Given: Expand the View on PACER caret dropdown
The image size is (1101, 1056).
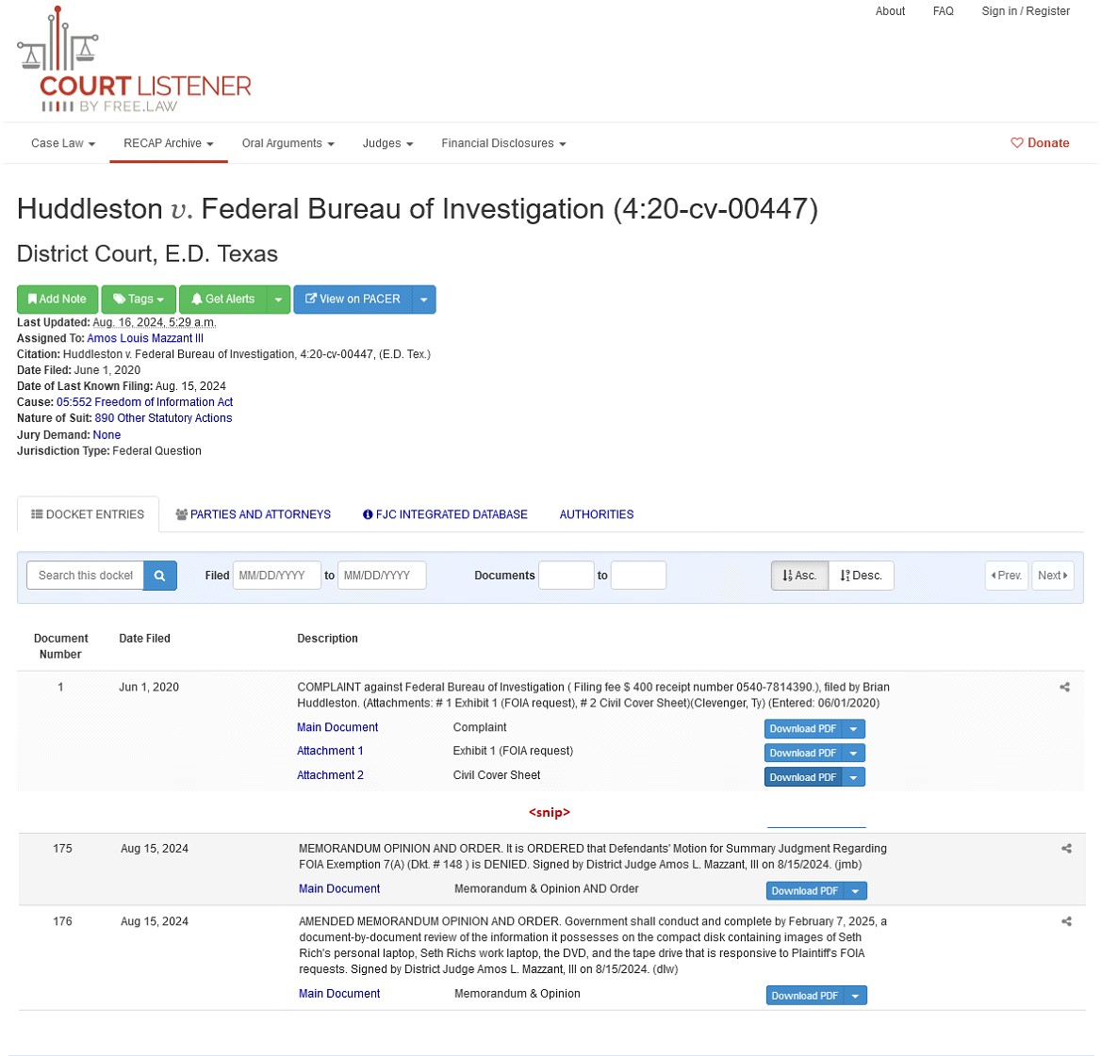Looking at the screenshot, I should pos(423,299).
